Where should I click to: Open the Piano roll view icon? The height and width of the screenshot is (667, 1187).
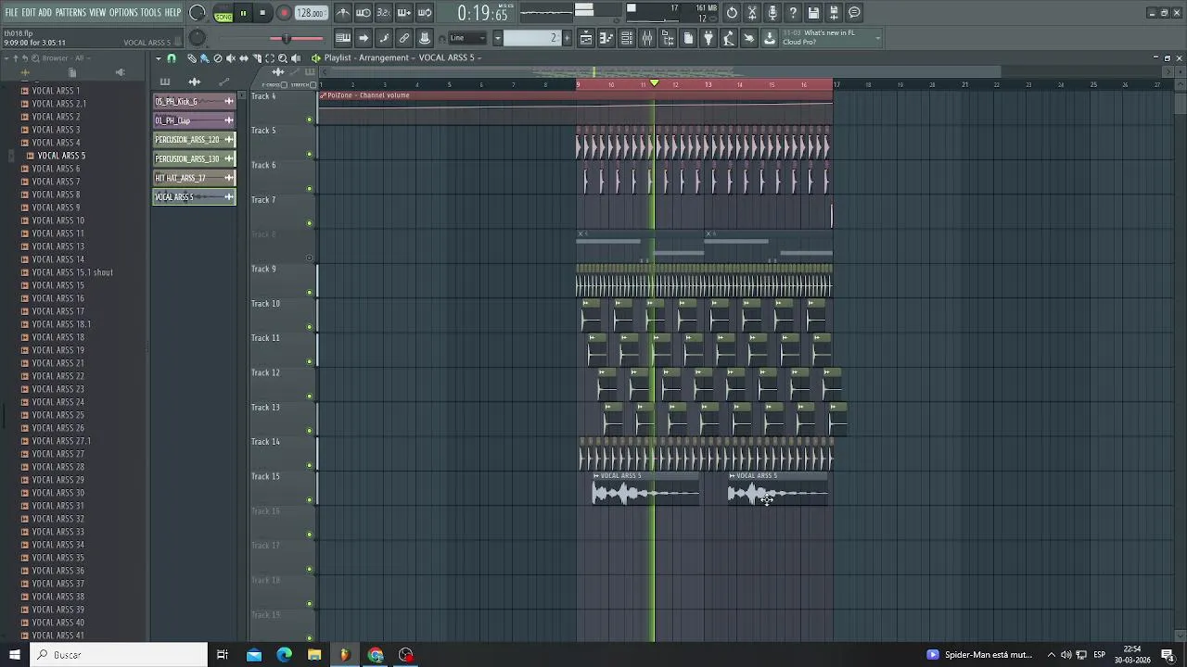coord(606,38)
